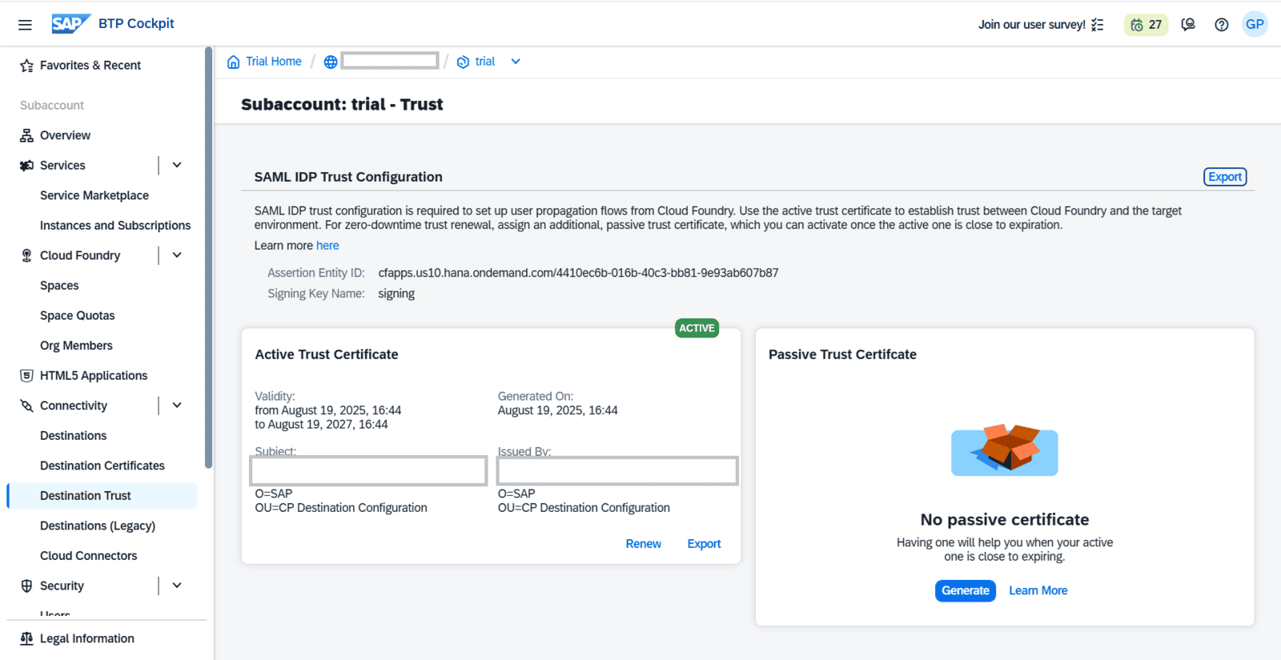Go to Favorites & Recent

[90, 66]
